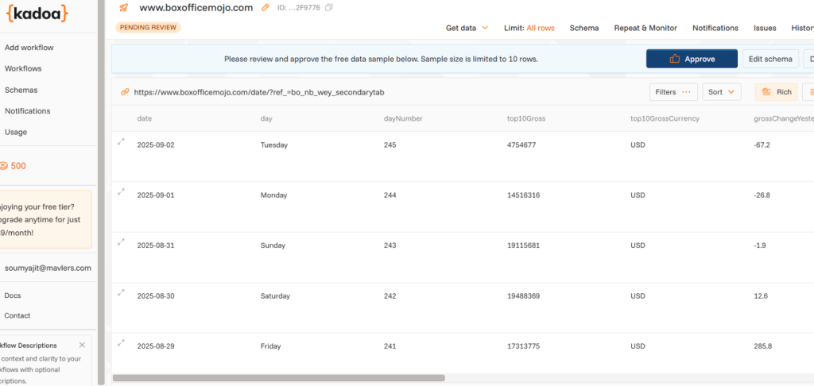Edit workflow name with pencil icon
The width and height of the screenshot is (814, 386).
point(266,8)
